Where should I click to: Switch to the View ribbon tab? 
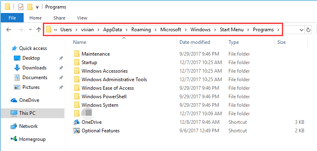point(82,18)
